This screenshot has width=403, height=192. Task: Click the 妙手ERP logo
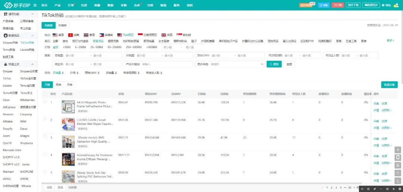point(17,5)
